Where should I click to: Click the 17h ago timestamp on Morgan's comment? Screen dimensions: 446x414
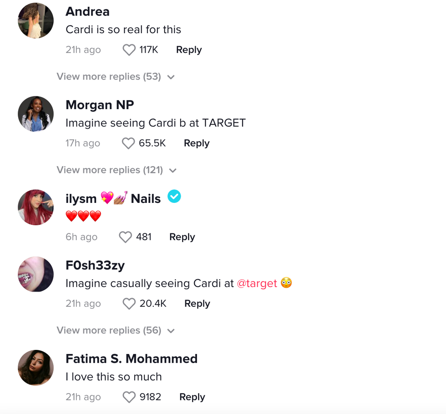pyautogui.click(x=83, y=143)
